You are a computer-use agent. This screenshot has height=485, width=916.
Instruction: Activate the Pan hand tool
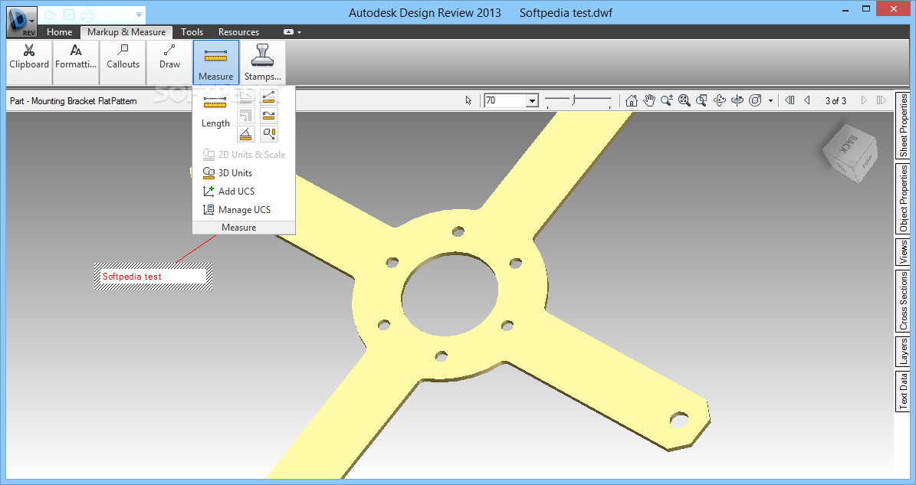[649, 100]
